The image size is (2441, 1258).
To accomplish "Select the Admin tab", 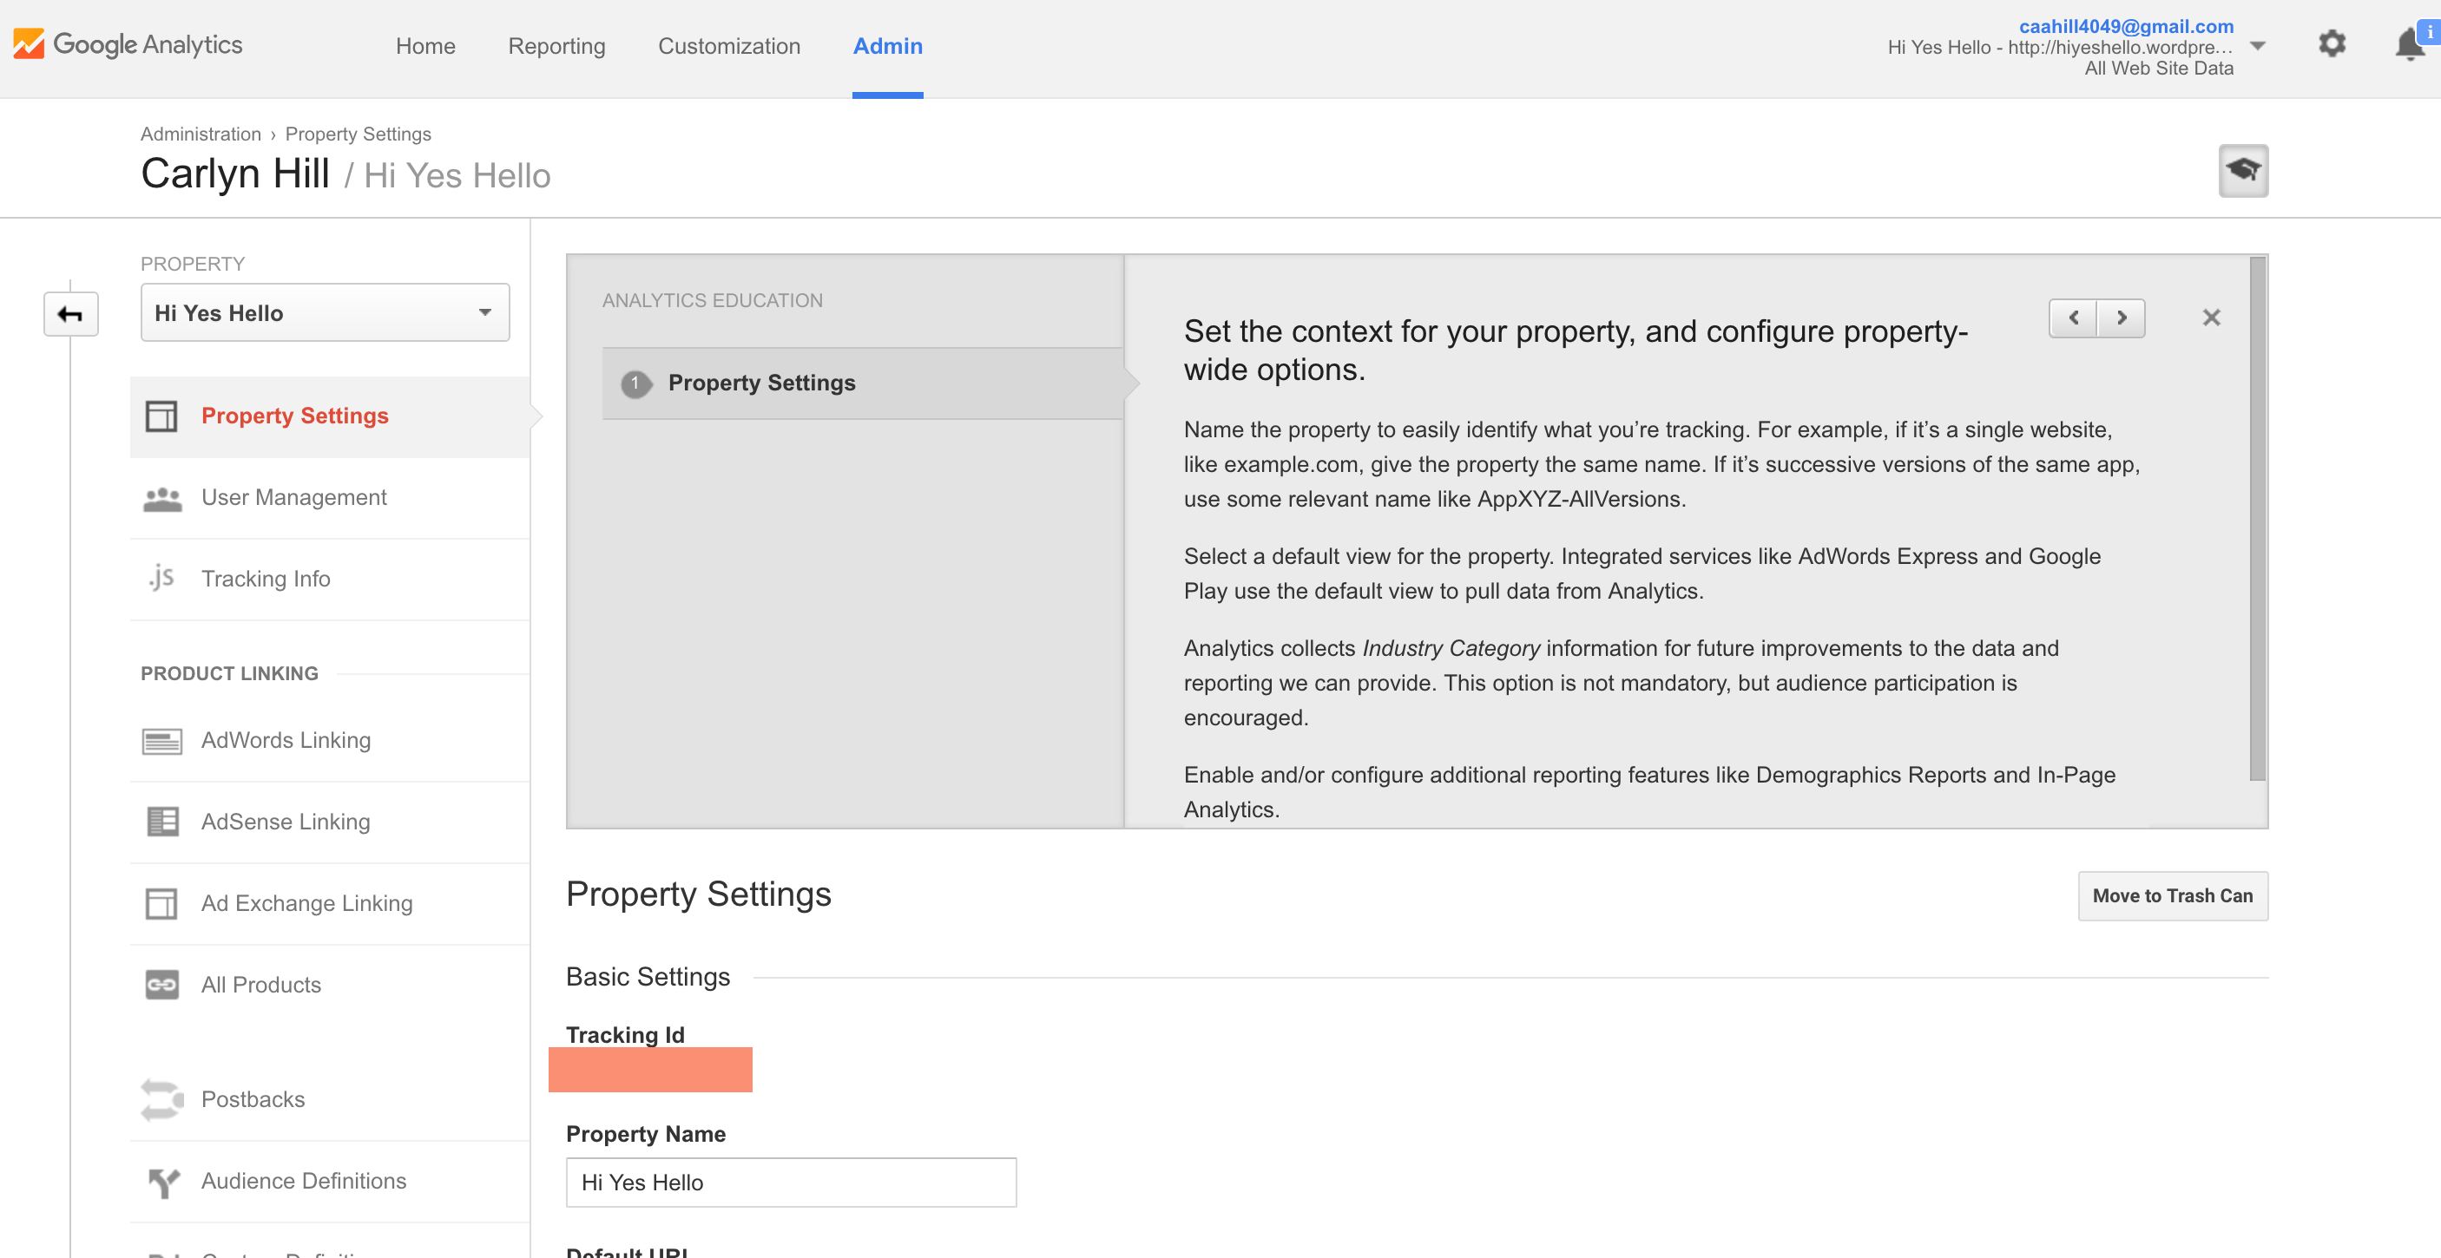I will (887, 47).
